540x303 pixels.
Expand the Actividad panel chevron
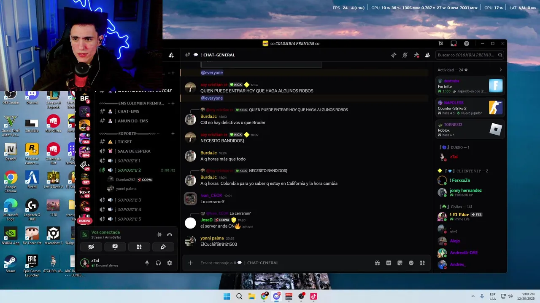coord(501,70)
